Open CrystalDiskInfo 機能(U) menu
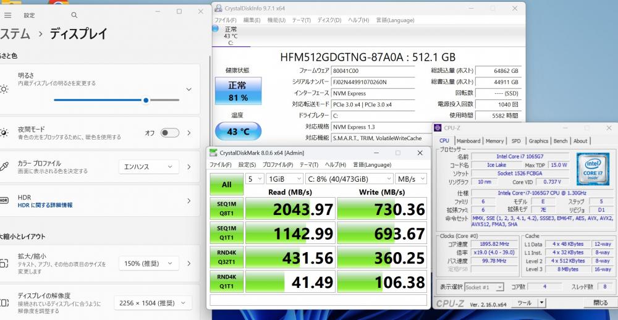 click(x=276, y=20)
